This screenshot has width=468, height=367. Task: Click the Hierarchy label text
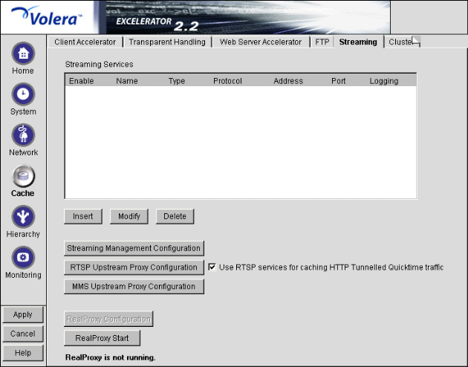[23, 234]
